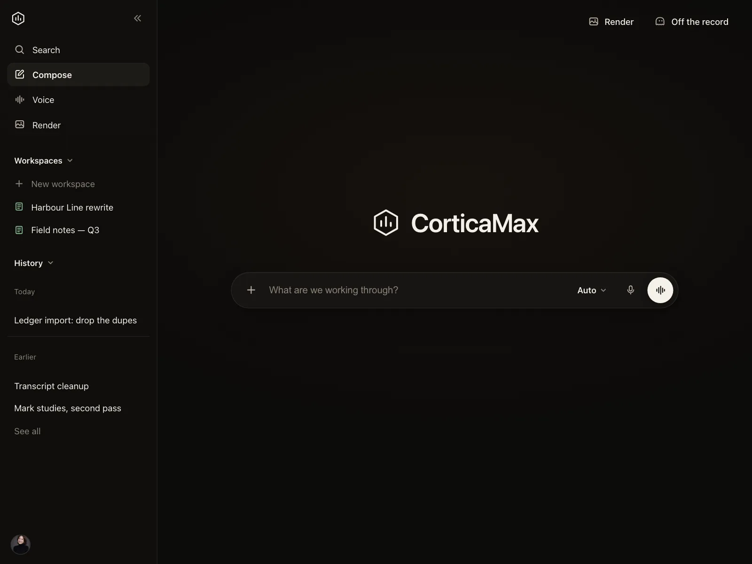The width and height of the screenshot is (752, 564).
Task: Open Voice in the sidebar
Action: click(78, 100)
